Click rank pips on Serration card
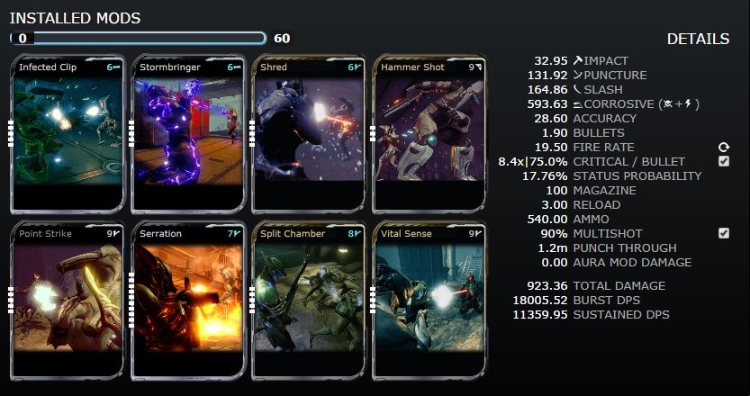 coord(131,300)
